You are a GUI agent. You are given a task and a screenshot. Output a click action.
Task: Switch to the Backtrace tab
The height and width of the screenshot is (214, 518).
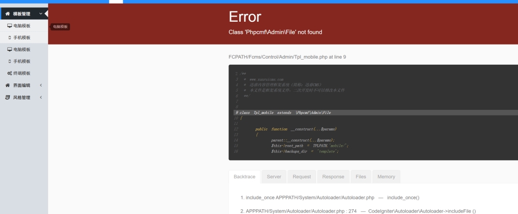tap(244, 177)
